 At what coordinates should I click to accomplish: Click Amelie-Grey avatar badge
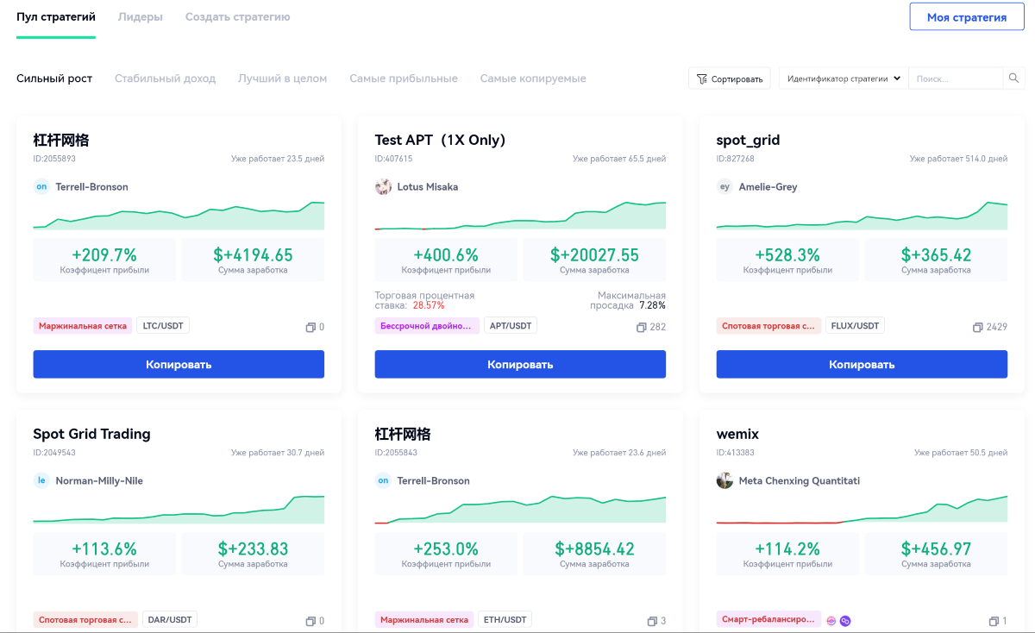point(724,186)
